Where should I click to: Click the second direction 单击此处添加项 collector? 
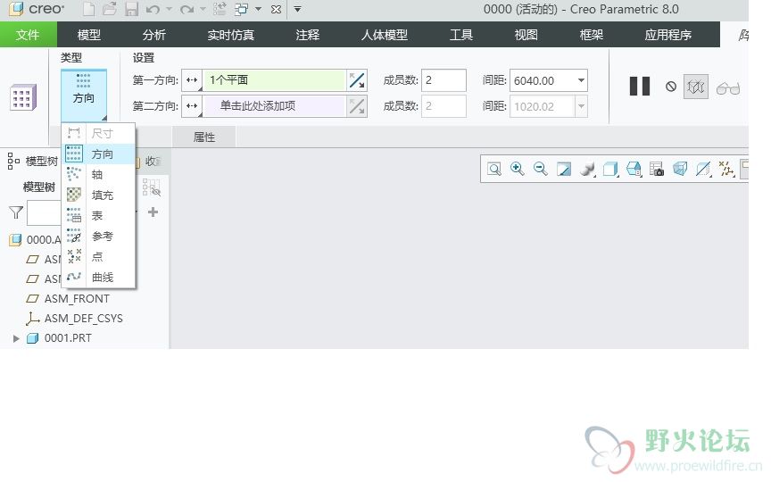click(x=274, y=106)
